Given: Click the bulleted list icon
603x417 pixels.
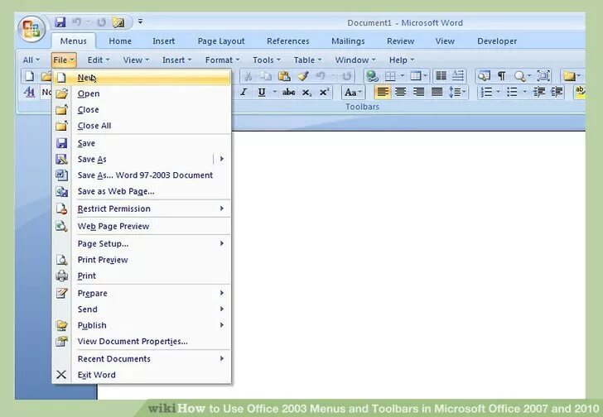Looking at the screenshot, I should pyautogui.click(x=512, y=92).
